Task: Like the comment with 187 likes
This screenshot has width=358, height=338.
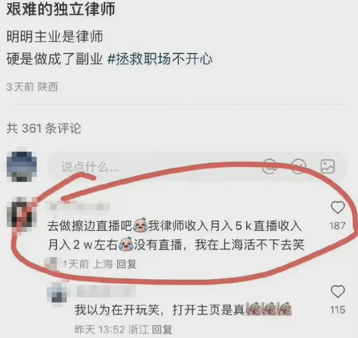Action: 338,207
